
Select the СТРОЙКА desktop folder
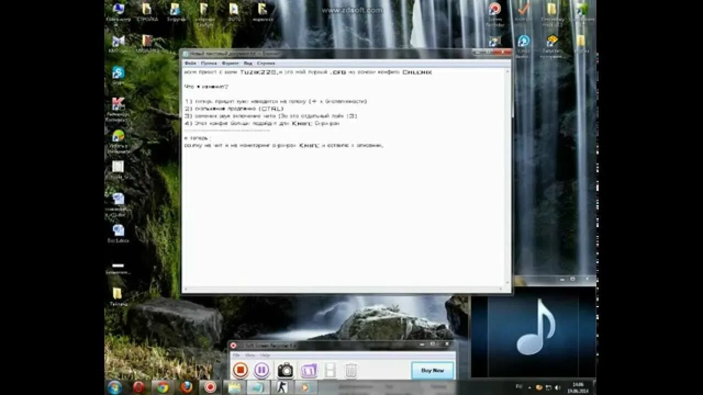coord(147,12)
